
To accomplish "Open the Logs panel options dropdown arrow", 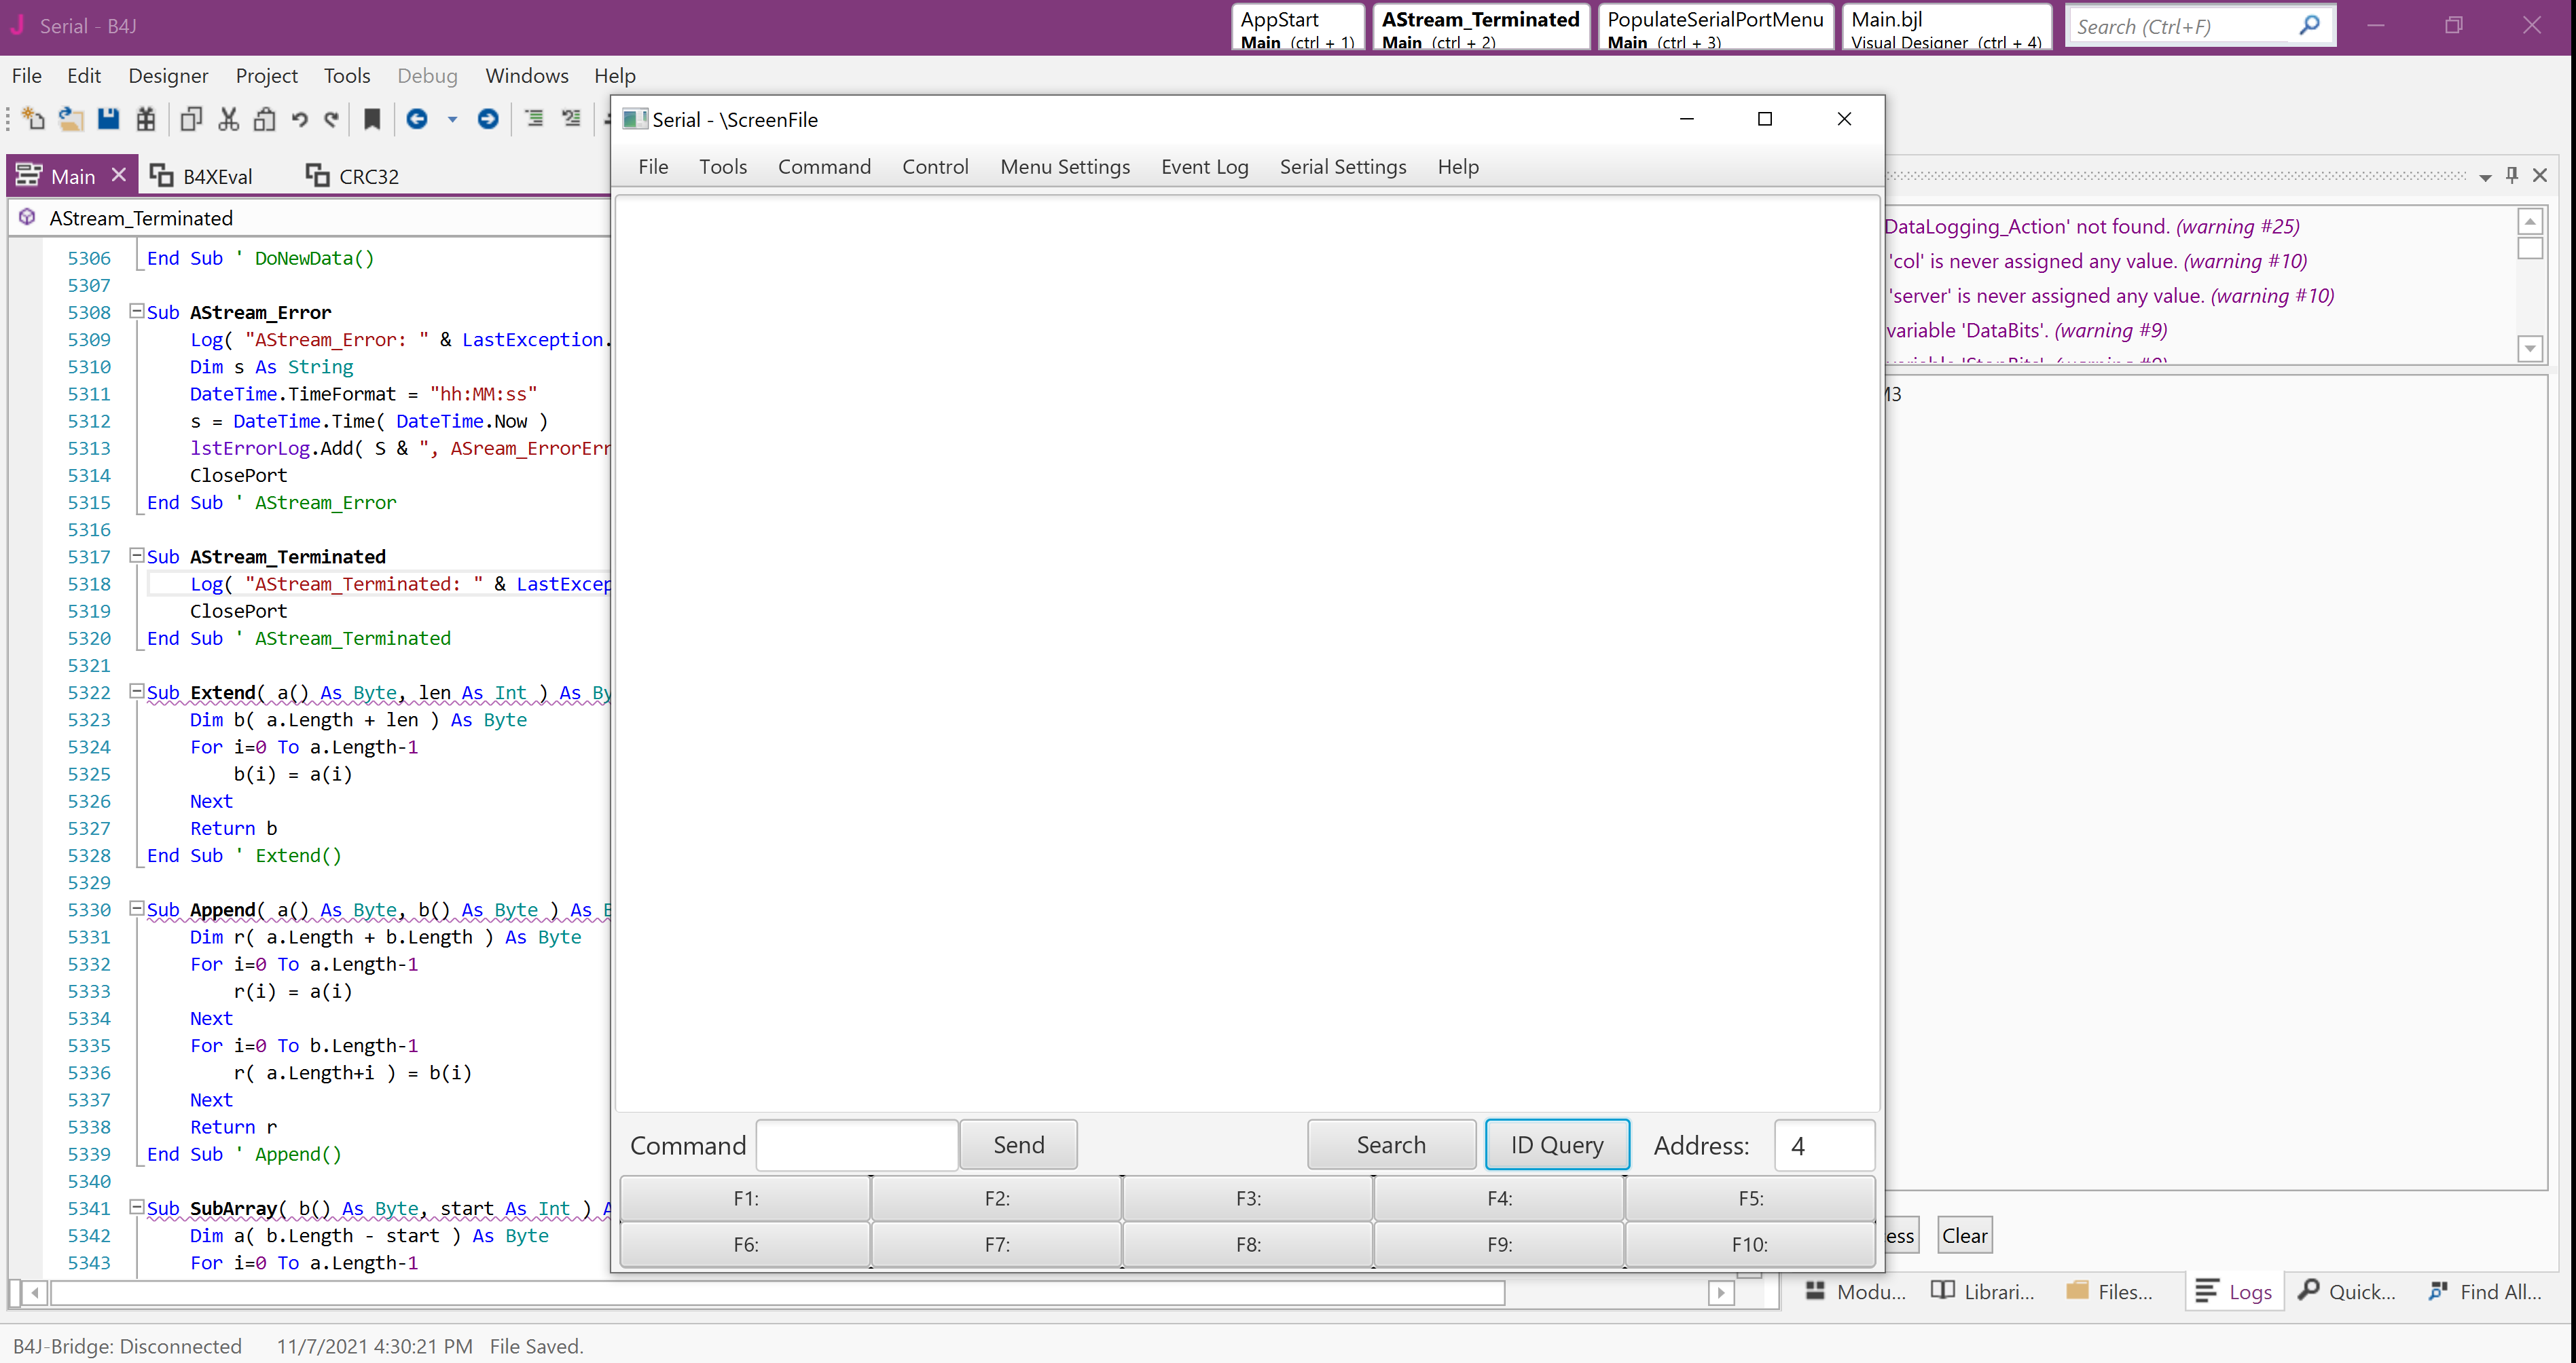I will pos(2485,178).
